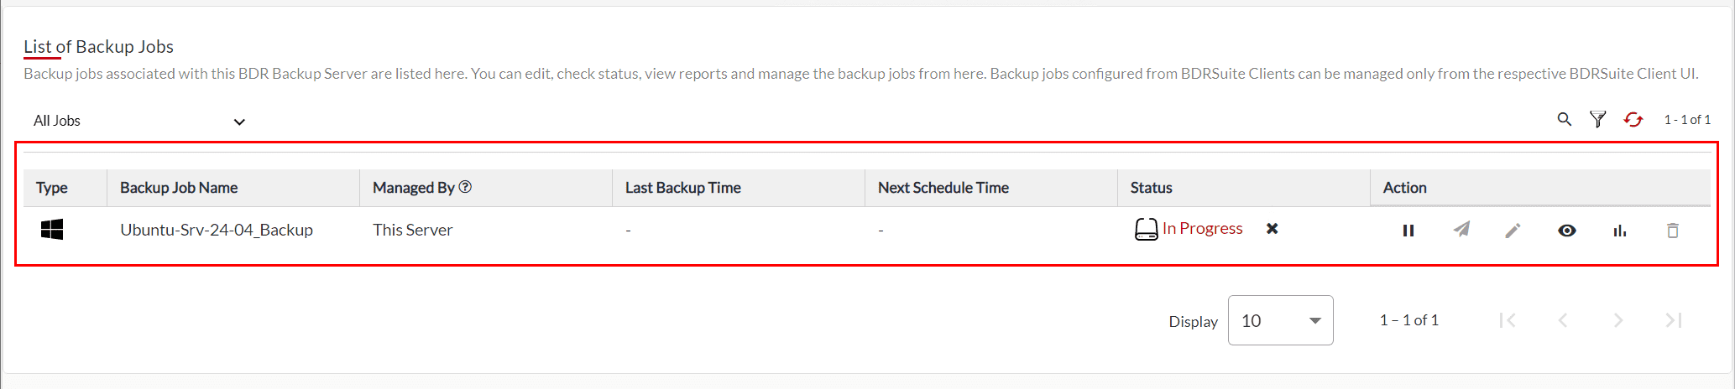Click the In Progress status link
1735x389 pixels.
[x=1202, y=228]
